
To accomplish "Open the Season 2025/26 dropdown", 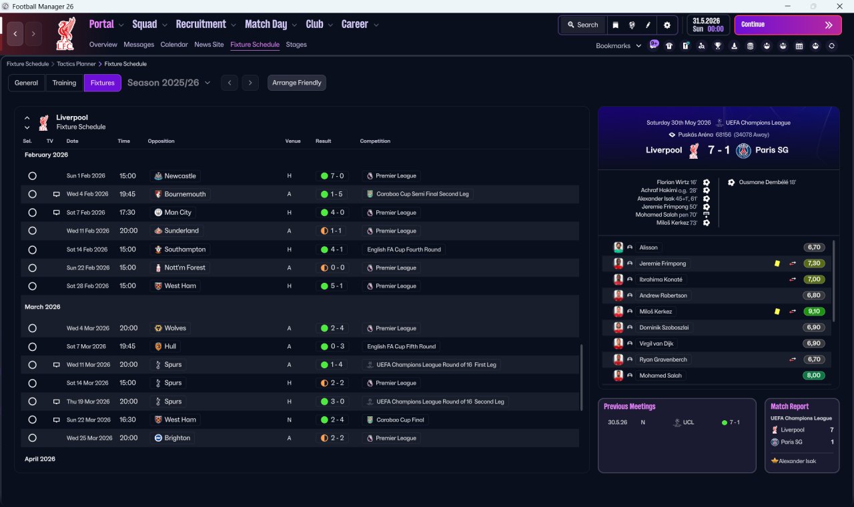I will (x=169, y=83).
